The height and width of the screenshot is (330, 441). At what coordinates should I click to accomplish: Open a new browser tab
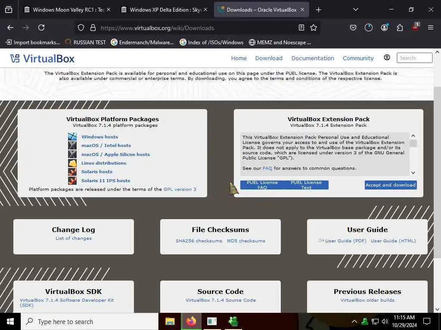coord(318,10)
